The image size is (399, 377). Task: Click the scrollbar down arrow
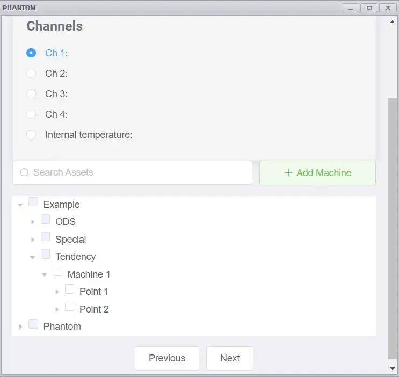click(x=392, y=368)
